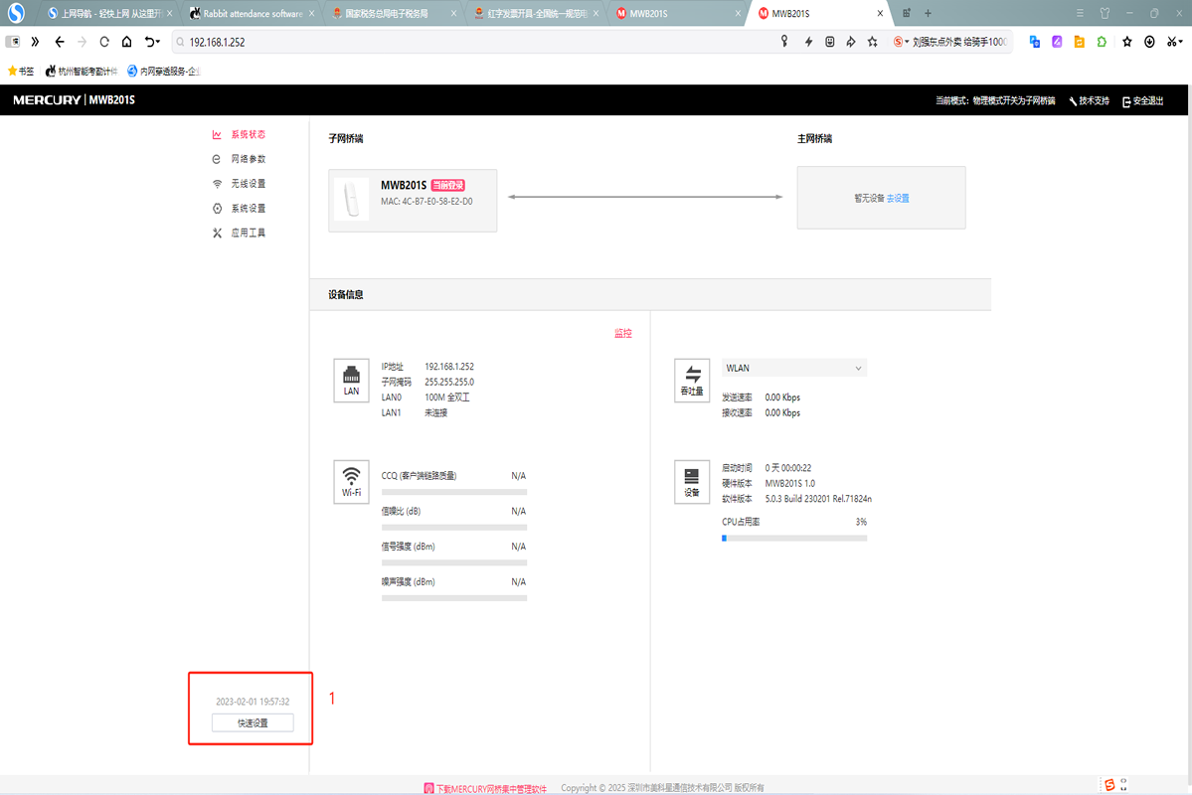
Task: Click the purple extension icon in toolbar
Action: (1057, 42)
